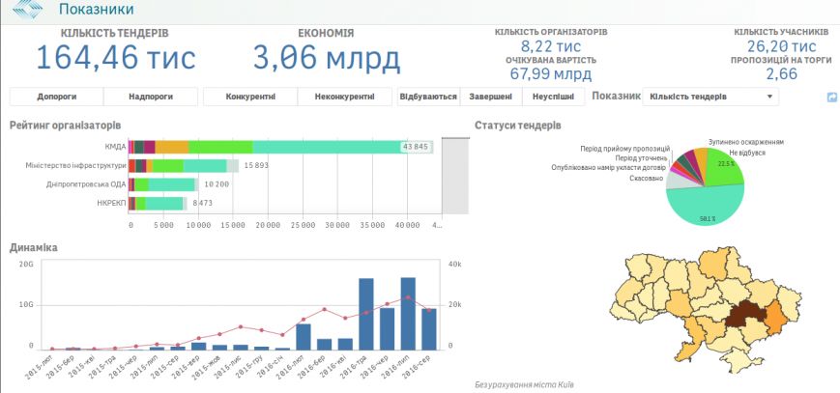Click the Статуси тендерів chart title
Viewport: 840px width, 393px height.
pos(518,126)
